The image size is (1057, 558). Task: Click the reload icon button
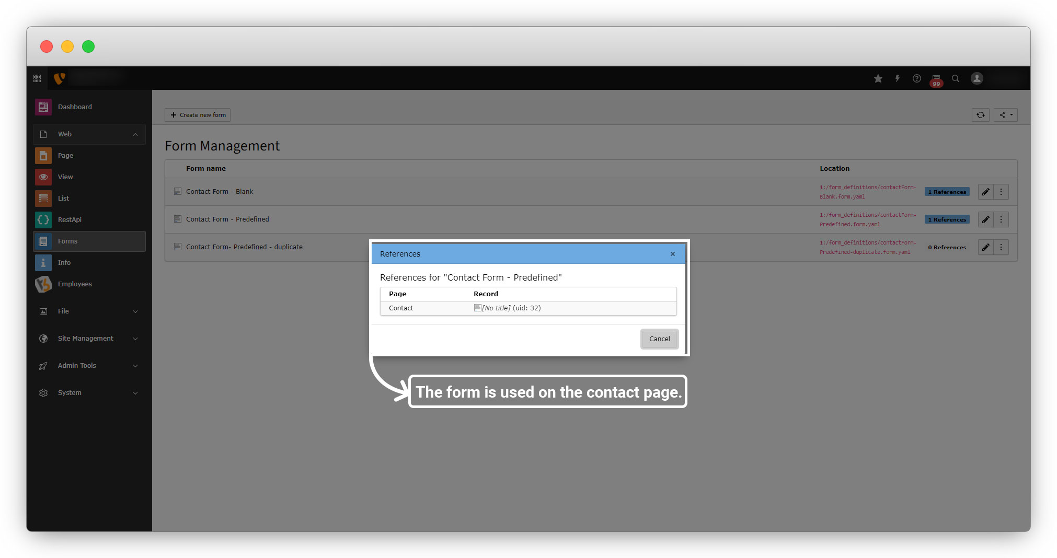coord(981,115)
